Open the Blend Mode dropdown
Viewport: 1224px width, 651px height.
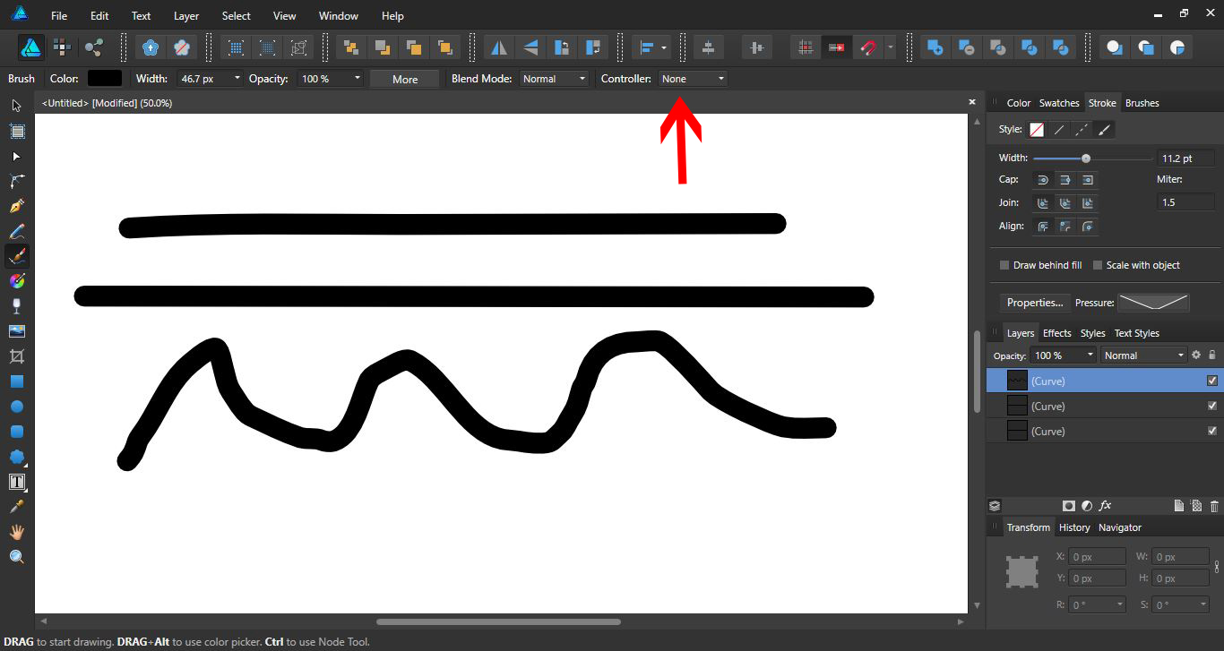coord(555,79)
